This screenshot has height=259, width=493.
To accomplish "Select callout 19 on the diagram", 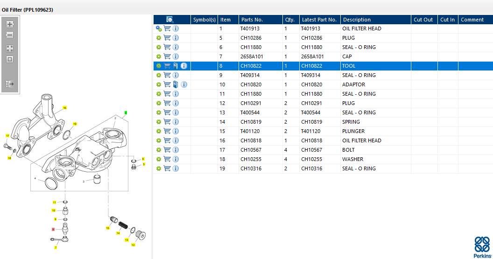I will click(x=75, y=124).
